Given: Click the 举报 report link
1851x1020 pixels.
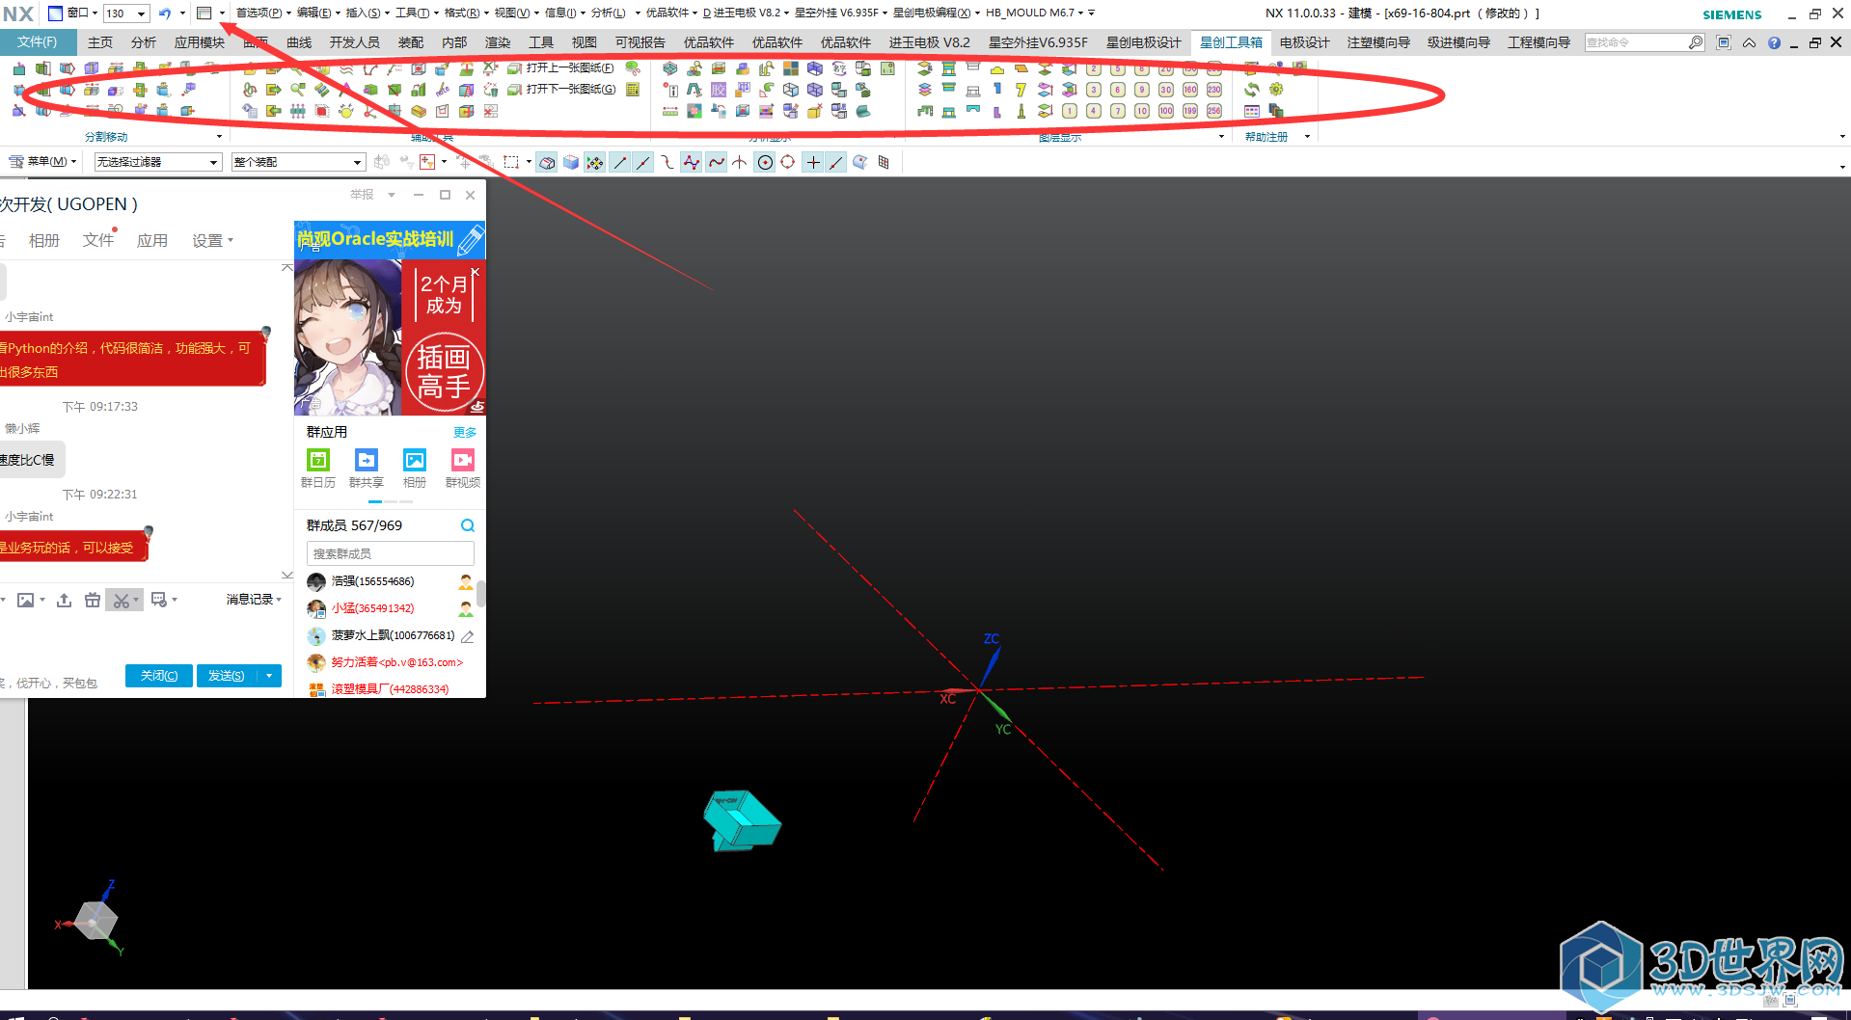Looking at the screenshot, I should pyautogui.click(x=362, y=195).
